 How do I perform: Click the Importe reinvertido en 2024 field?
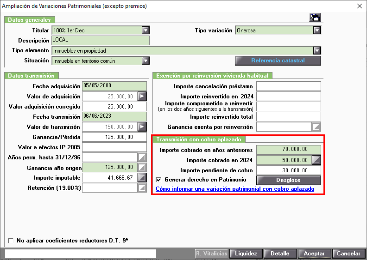tap(289, 97)
